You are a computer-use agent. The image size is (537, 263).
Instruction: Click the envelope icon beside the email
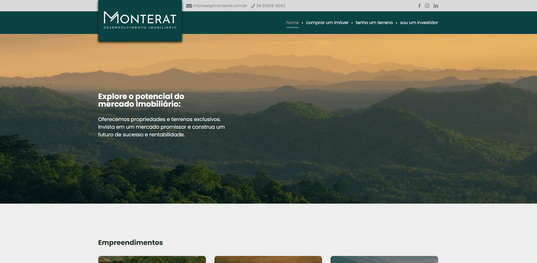tap(189, 6)
